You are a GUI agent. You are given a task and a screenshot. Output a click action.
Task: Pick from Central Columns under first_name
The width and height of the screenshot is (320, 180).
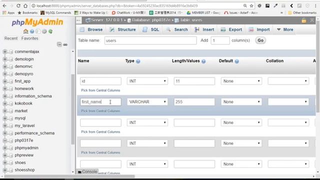click(x=100, y=111)
